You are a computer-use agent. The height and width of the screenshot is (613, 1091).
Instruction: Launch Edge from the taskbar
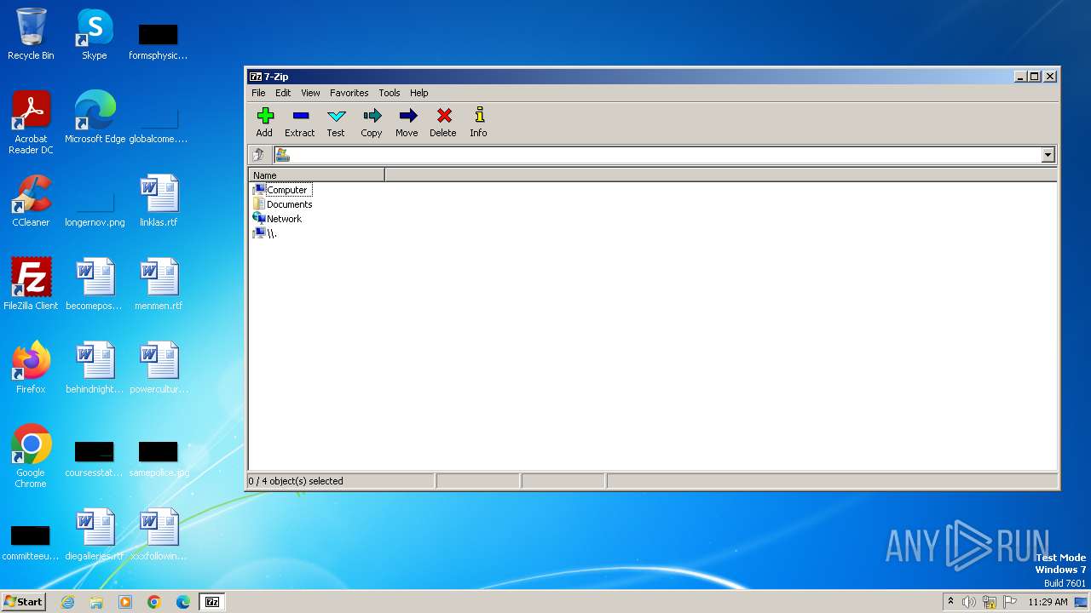tap(183, 602)
